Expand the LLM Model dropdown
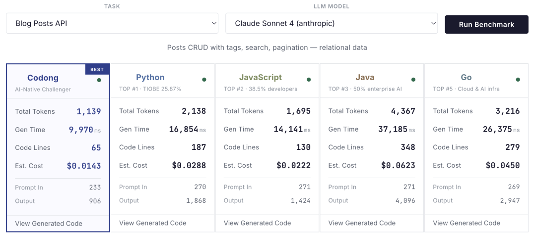 [x=332, y=23]
